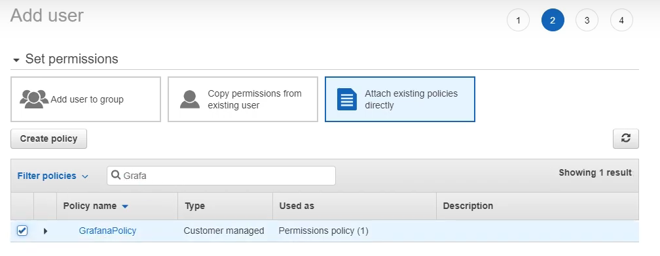
Task: Go to step 1 of Add user
Action: pyautogui.click(x=518, y=20)
